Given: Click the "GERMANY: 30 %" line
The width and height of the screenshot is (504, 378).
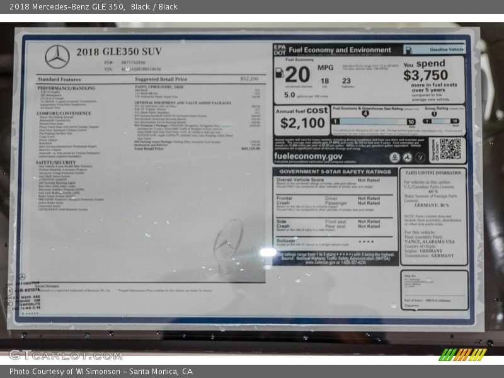Looking at the screenshot, I should point(432,205).
